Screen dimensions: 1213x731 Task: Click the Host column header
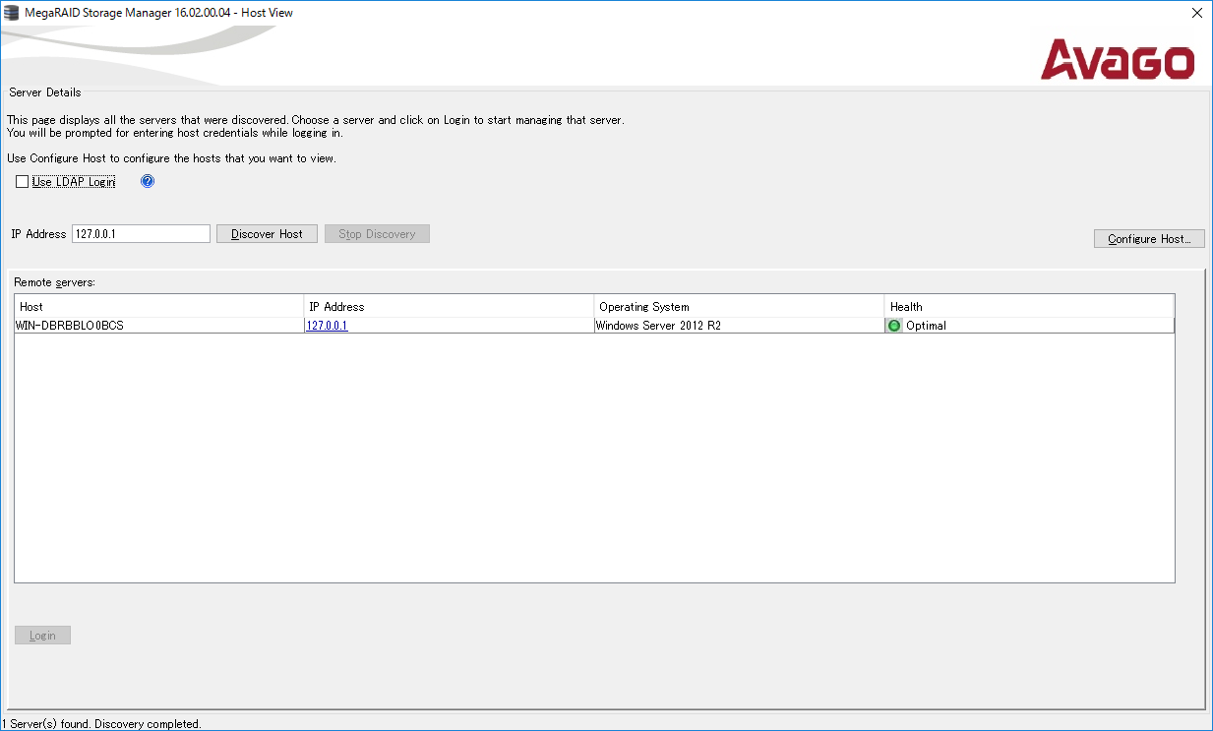click(159, 307)
